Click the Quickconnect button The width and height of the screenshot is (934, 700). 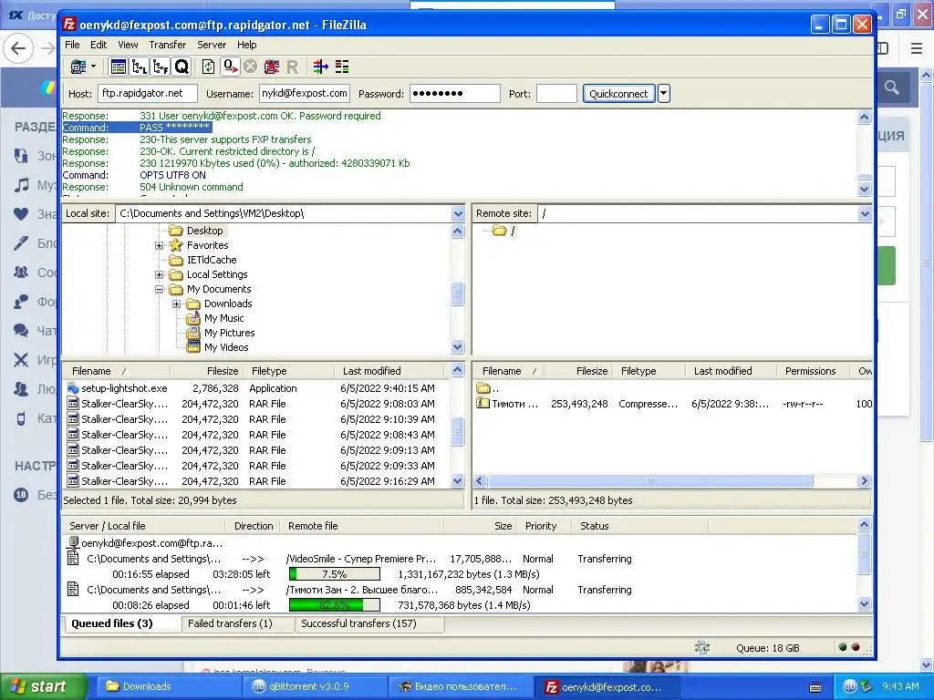point(618,94)
